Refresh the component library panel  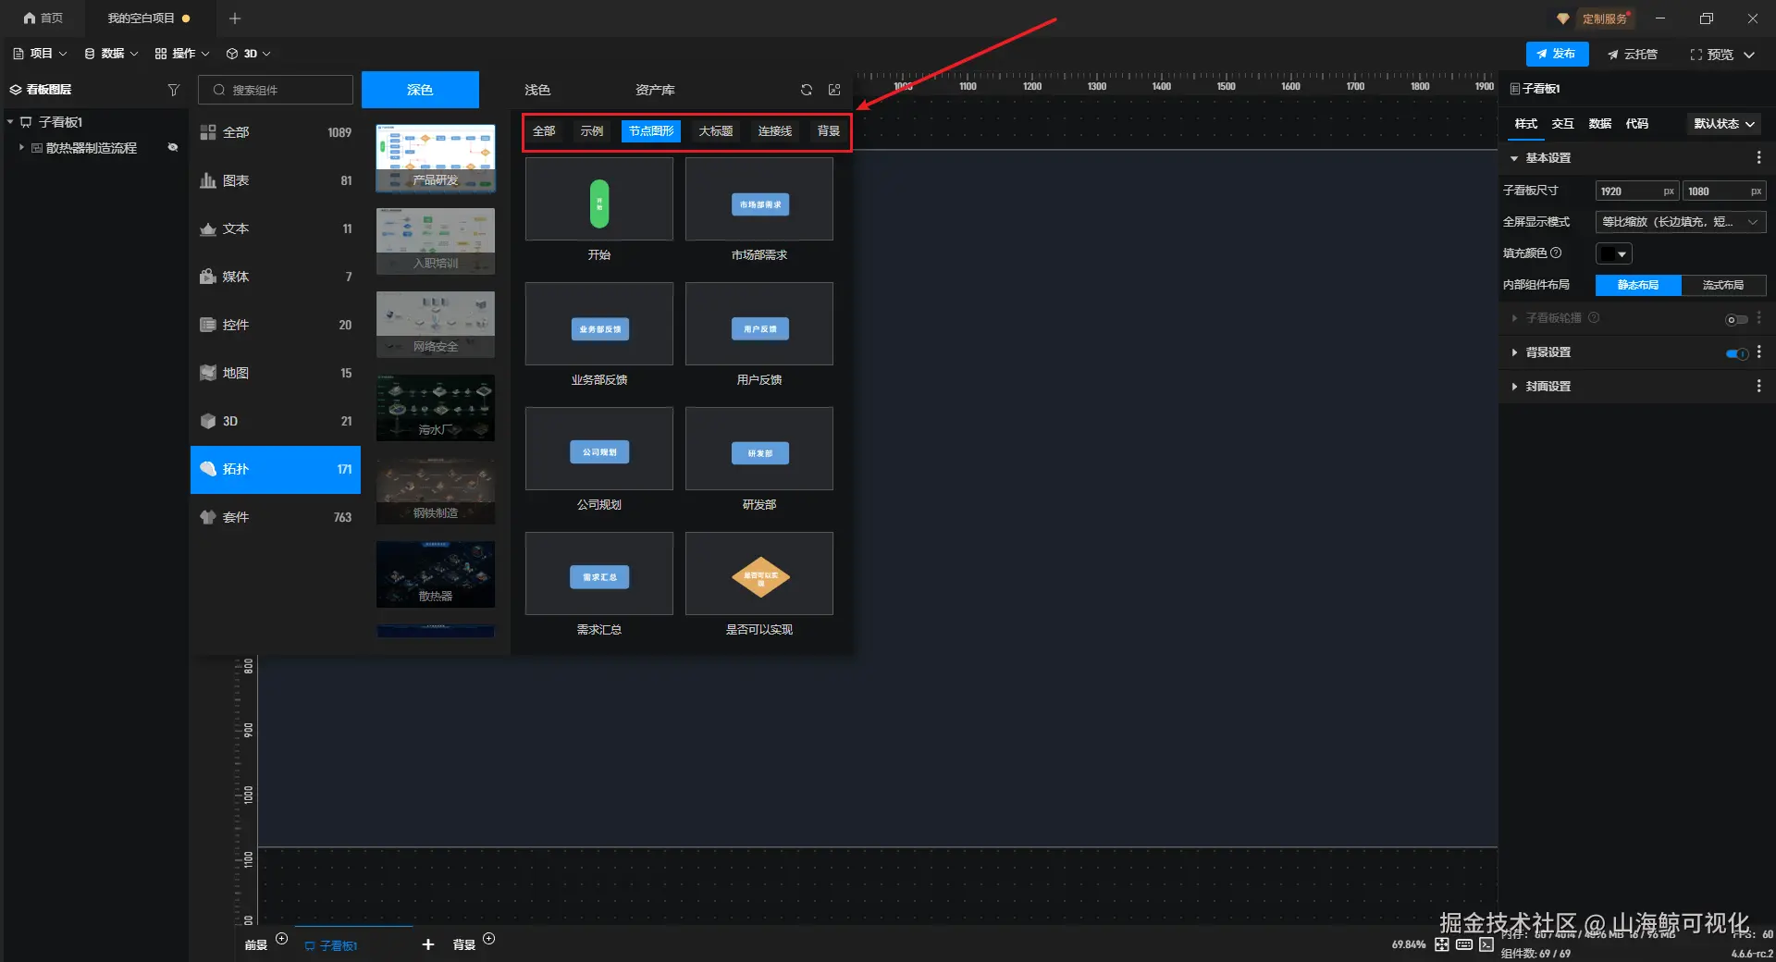click(x=807, y=90)
